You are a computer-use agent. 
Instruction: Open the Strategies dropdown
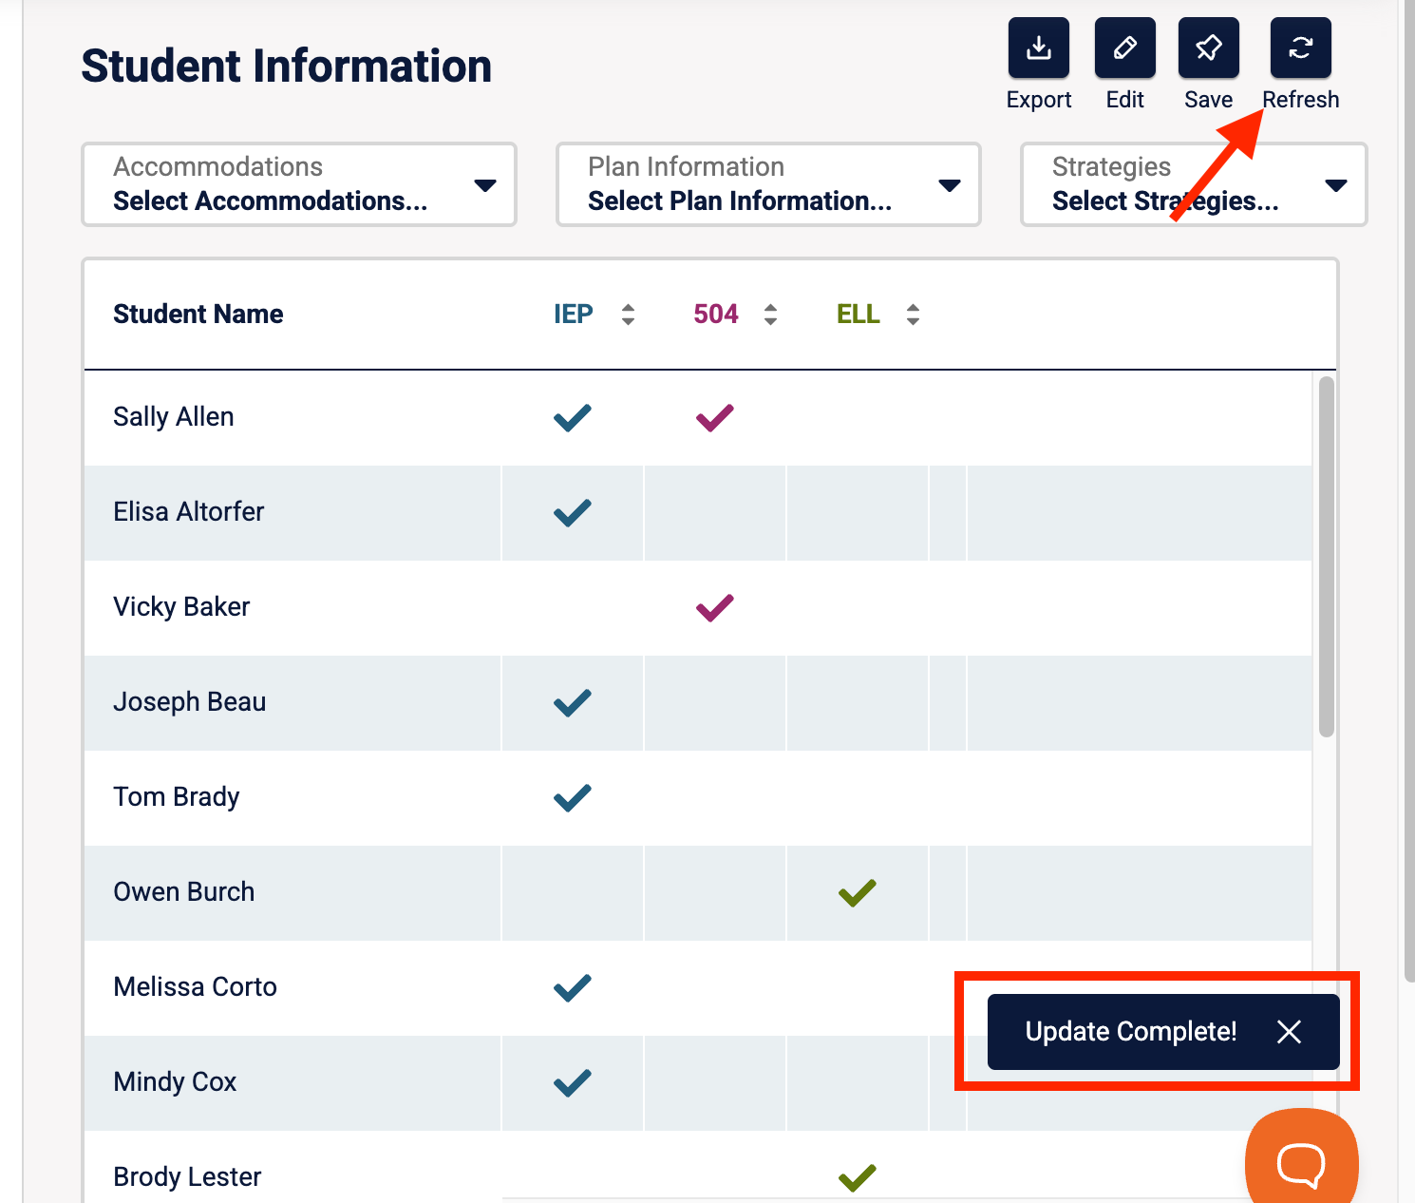[x=1194, y=184]
